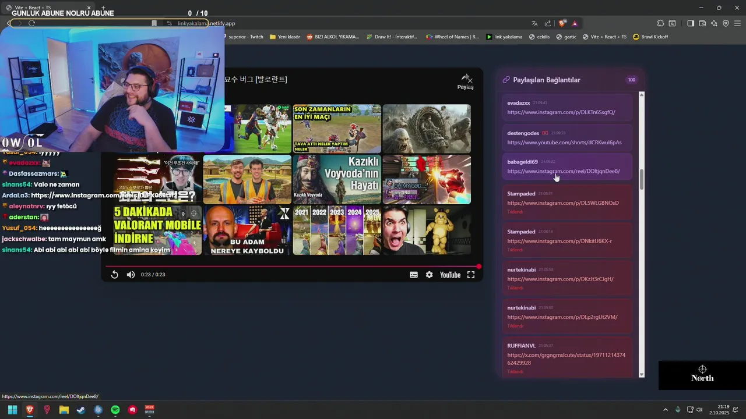Viewport: 746px width, 419px height.
Task: Open the Brave Shields lion icon
Action: pos(562,23)
